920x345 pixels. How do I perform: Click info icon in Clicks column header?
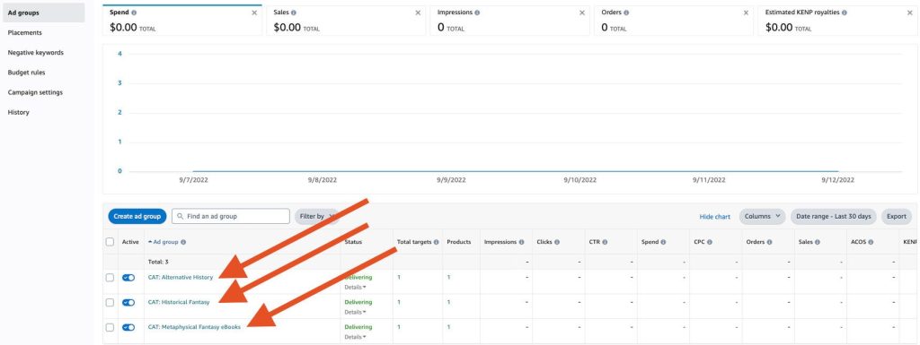(557, 242)
